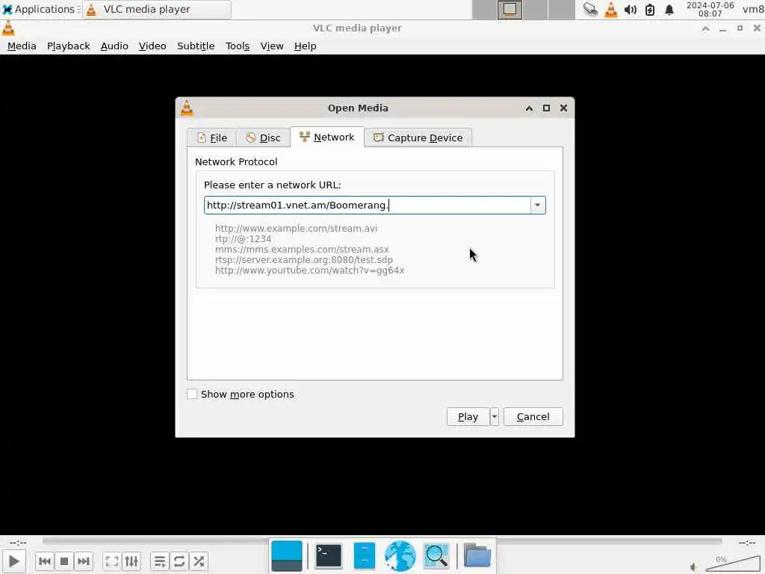Switch to first workspace in pager
Screen dimensions: 765x574
point(484,9)
